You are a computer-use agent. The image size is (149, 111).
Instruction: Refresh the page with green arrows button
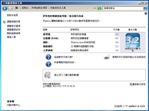click(99, 8)
